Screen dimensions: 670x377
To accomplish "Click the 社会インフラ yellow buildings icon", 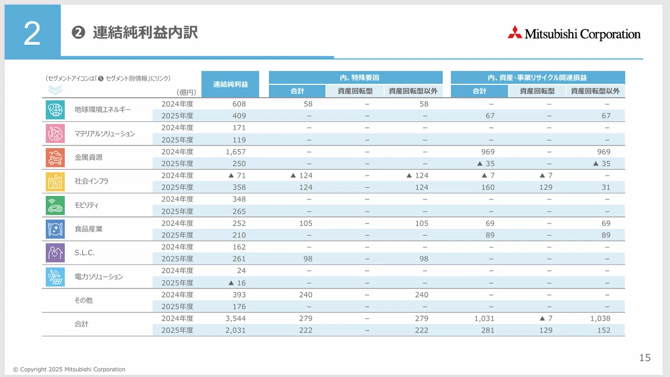I will click(x=55, y=181).
